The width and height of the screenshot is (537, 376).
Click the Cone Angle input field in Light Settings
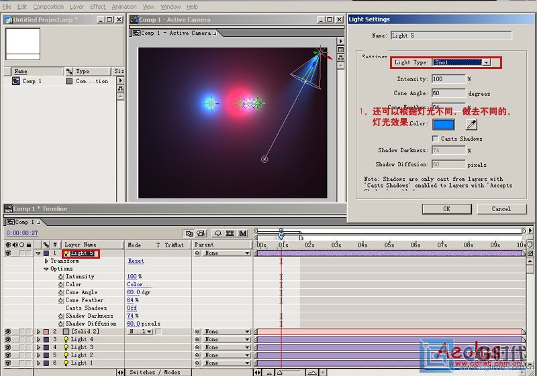pyautogui.click(x=448, y=93)
